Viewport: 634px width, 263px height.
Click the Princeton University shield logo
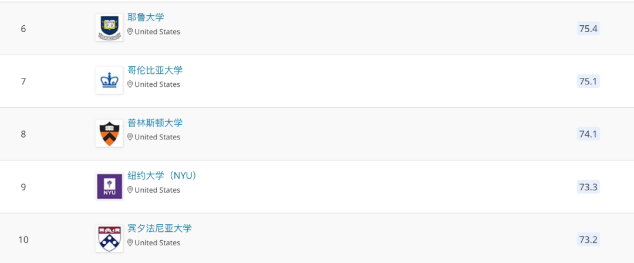coord(109,133)
